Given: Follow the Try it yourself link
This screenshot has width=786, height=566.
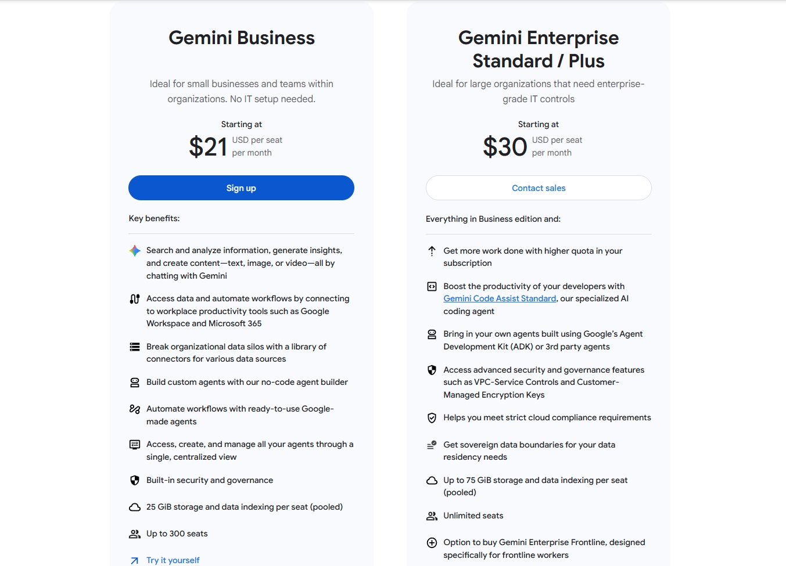Looking at the screenshot, I should pos(173,560).
